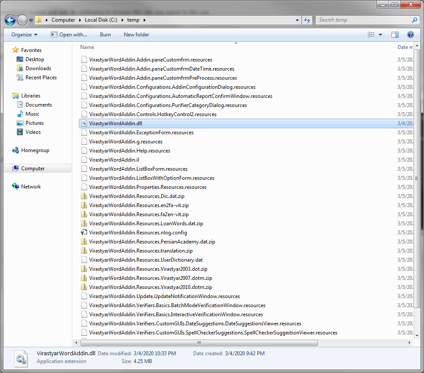Click the Refresh button in address bar
The height and width of the screenshot is (373, 424).
pyautogui.click(x=307, y=20)
